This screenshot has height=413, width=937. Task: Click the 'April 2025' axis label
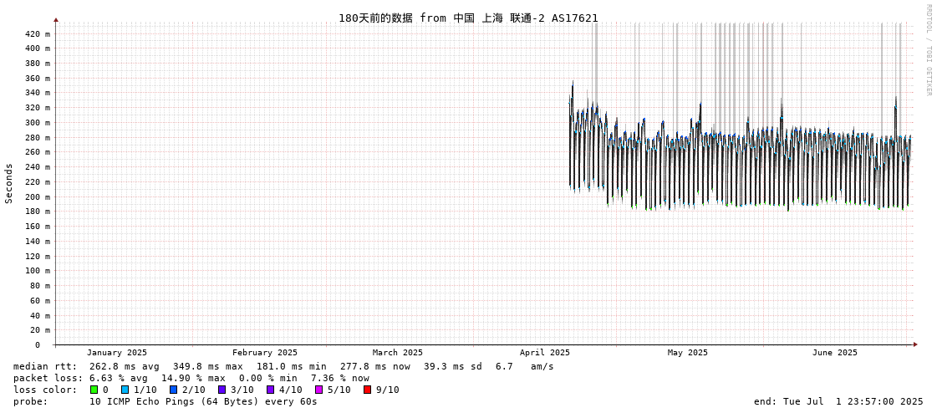(545, 353)
